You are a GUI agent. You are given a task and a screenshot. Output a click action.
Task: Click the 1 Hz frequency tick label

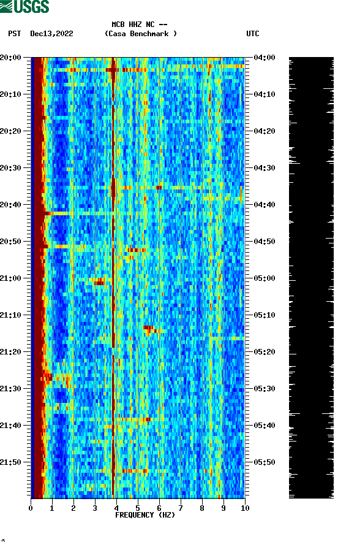(52, 508)
